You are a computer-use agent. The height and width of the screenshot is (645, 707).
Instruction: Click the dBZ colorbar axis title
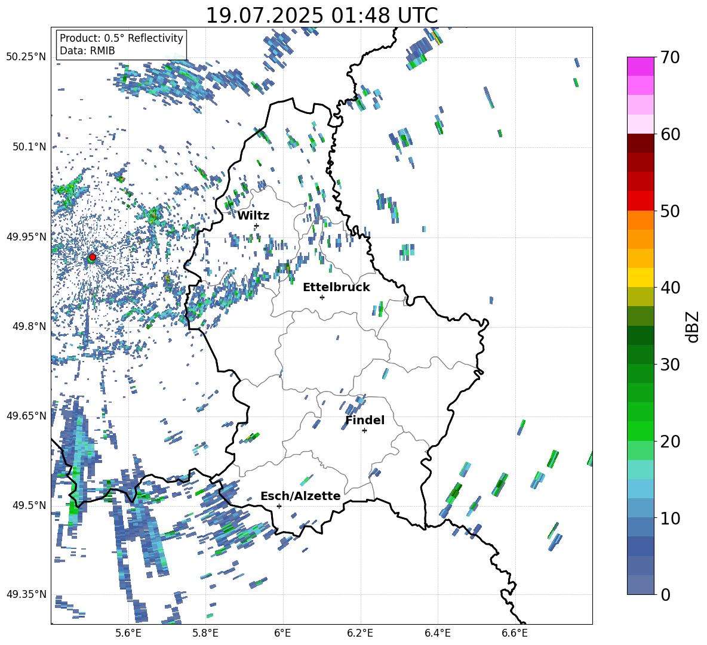[693, 326]
